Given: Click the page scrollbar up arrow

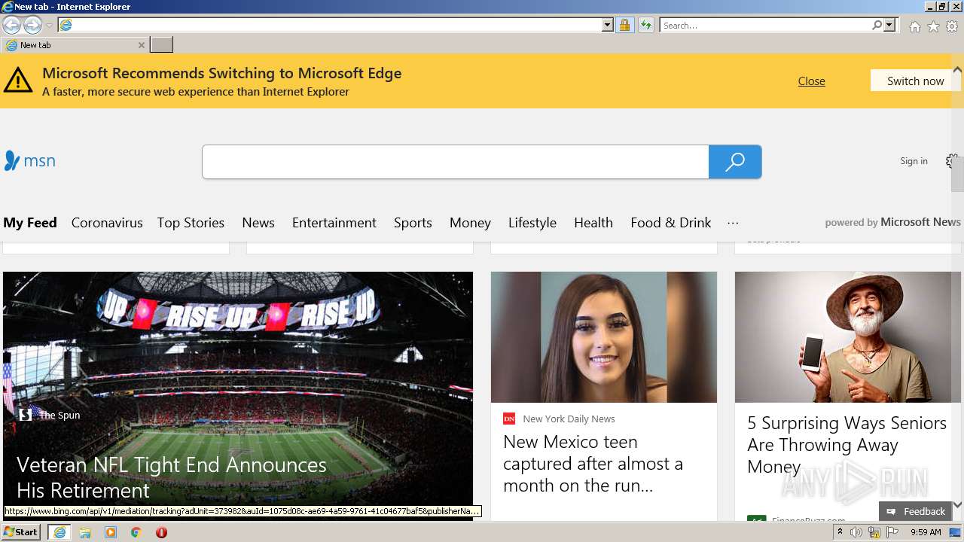Looking at the screenshot, I should 957,70.
